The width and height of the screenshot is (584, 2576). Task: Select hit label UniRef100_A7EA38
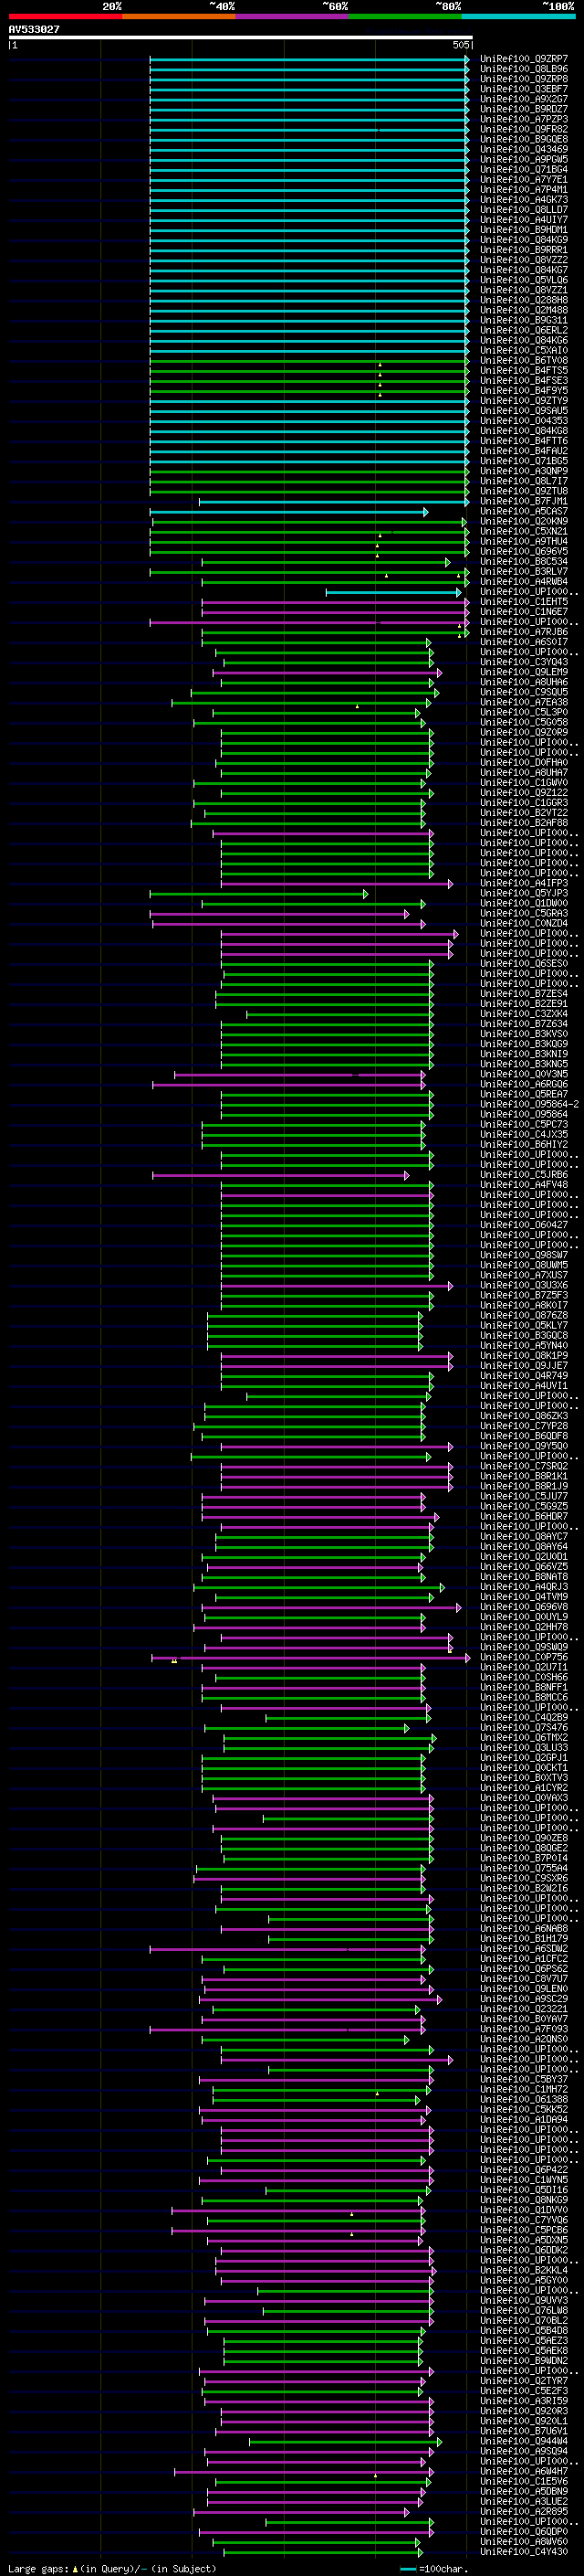524,703
